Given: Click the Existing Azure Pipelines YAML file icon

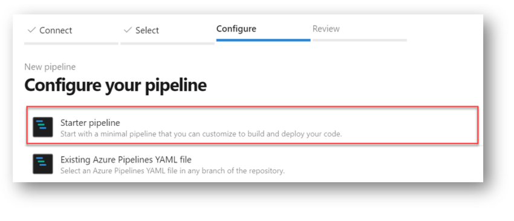Looking at the screenshot, I should coord(43,163).
